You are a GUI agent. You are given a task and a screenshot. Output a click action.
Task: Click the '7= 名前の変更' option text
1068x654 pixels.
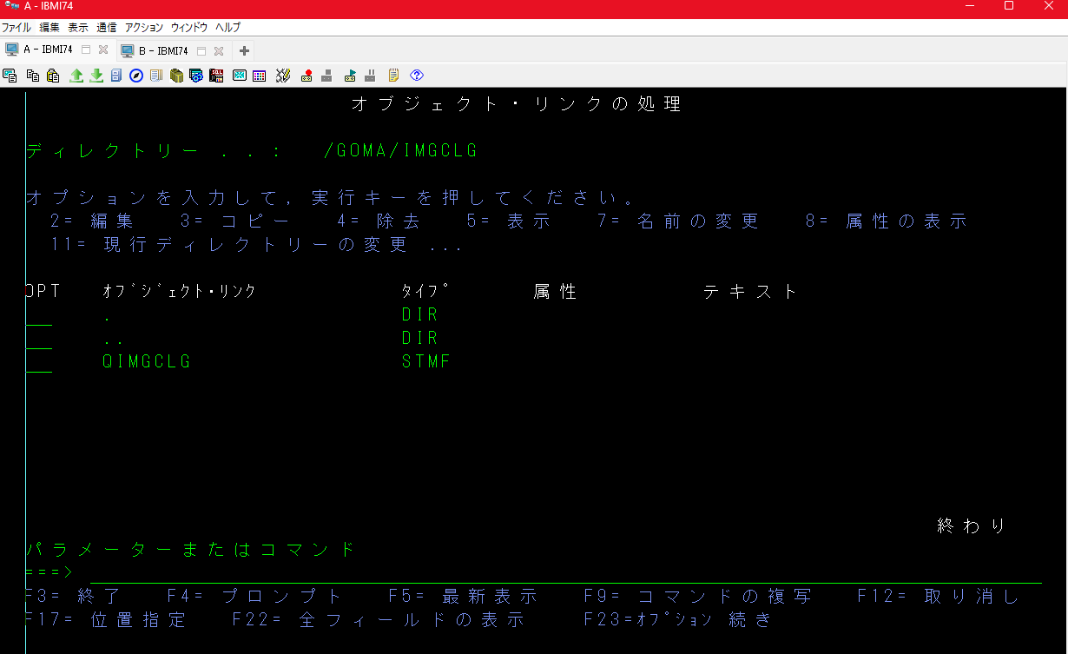[x=678, y=221]
